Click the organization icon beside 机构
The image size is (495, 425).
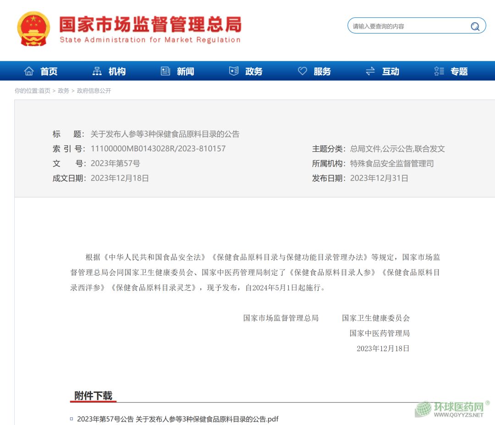(x=97, y=71)
